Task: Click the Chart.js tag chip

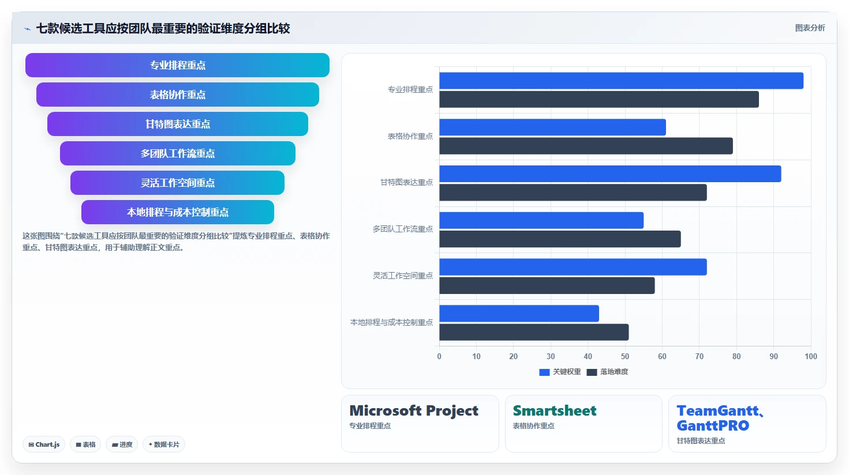Action: (x=44, y=444)
